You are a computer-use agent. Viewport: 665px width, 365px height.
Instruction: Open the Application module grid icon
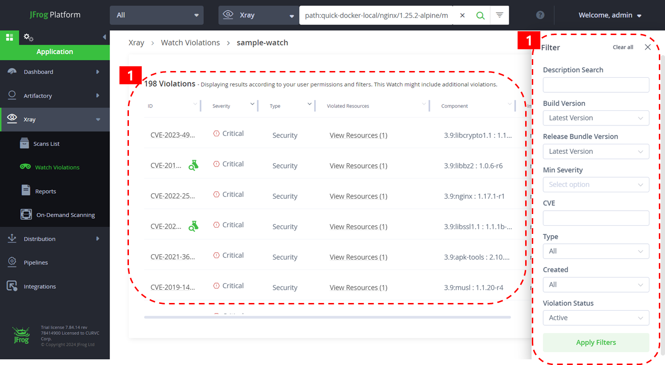pyautogui.click(x=9, y=37)
